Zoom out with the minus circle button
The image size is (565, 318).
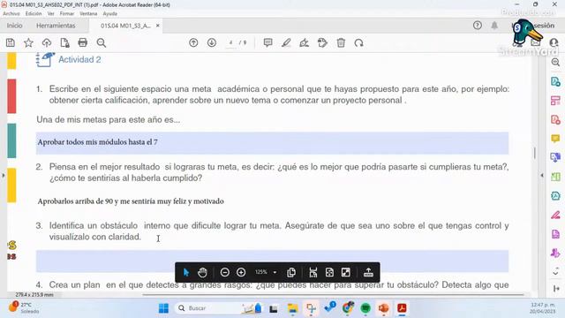click(x=225, y=272)
